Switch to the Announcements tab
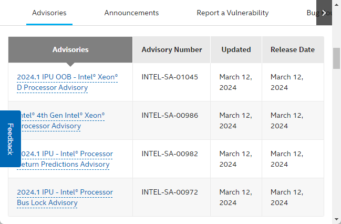341x224 pixels. click(x=131, y=13)
